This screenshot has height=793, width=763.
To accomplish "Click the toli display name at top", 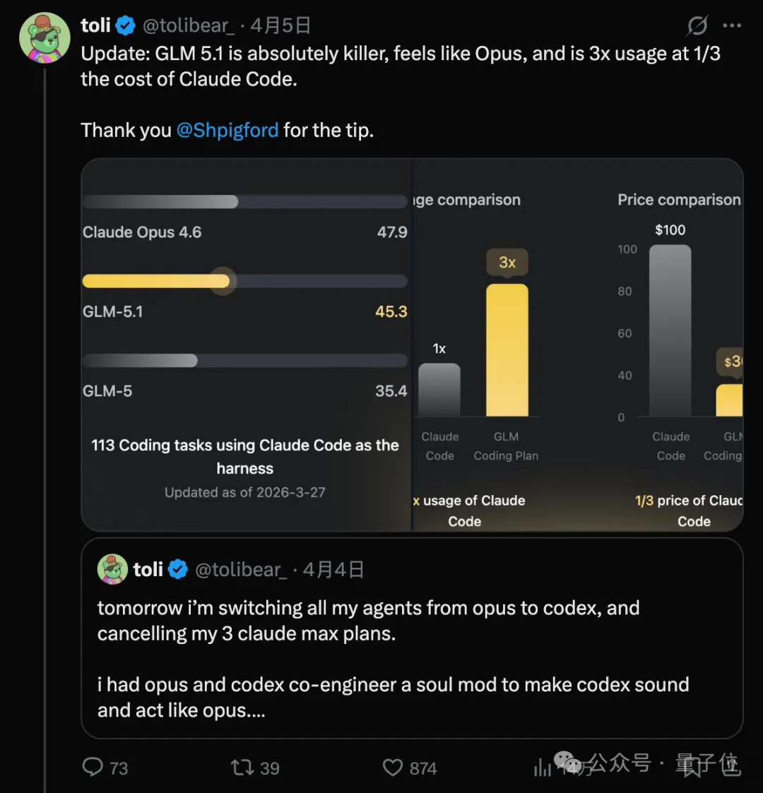I will click(95, 26).
